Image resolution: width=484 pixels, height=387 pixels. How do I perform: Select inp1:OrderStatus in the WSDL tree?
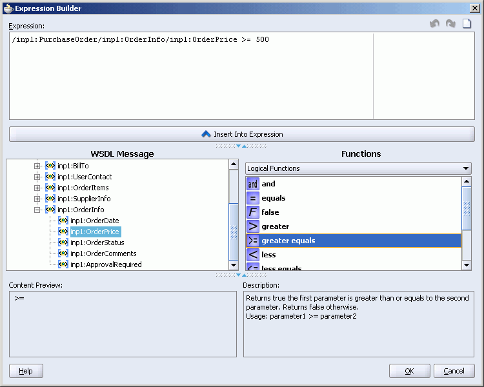[x=97, y=243]
